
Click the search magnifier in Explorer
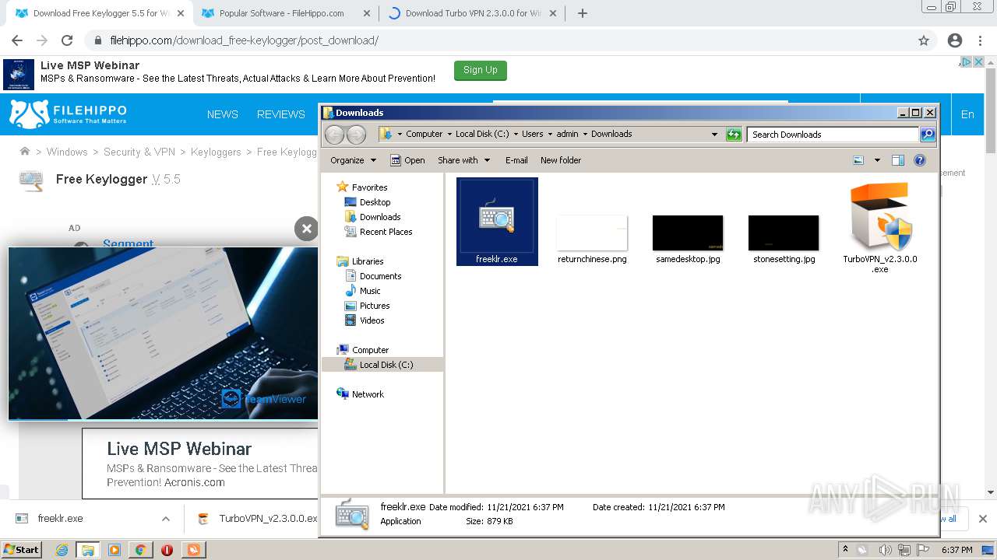927,135
